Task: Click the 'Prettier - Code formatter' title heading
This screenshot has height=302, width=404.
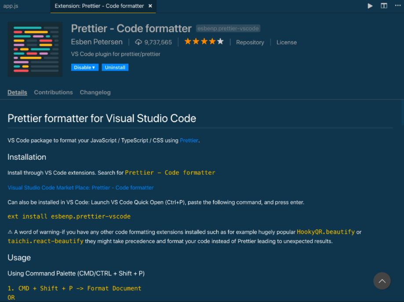Action: pyautogui.click(x=131, y=29)
